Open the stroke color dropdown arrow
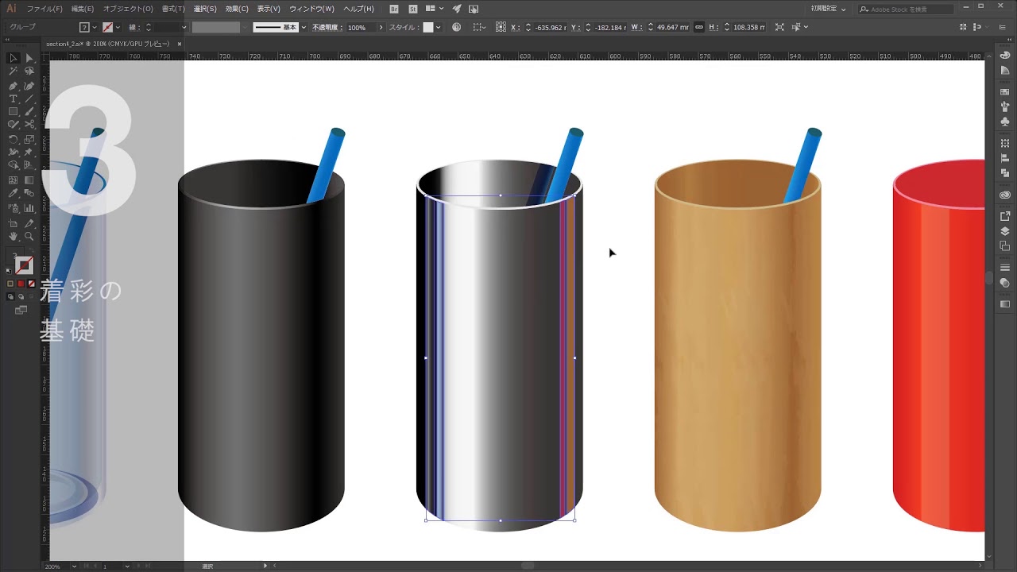 [119, 27]
